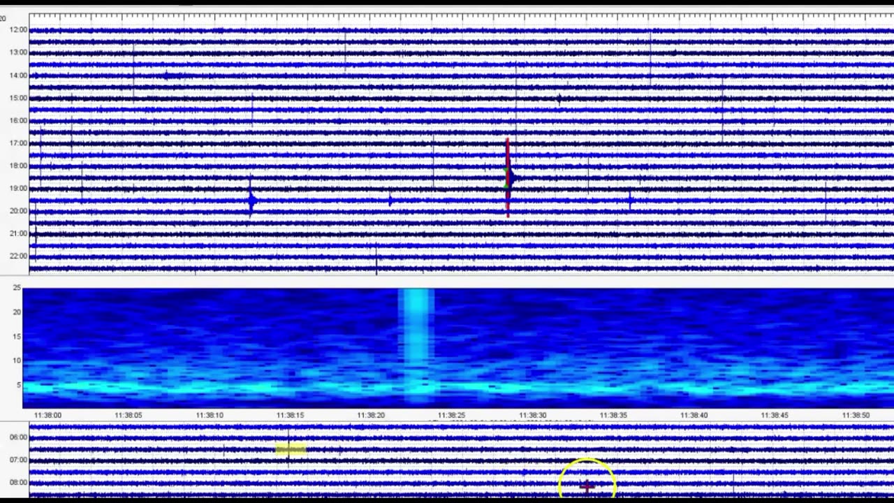This screenshot has width=894, height=503.
Task: Click the 11:38:50 time tick
Action: (x=856, y=415)
